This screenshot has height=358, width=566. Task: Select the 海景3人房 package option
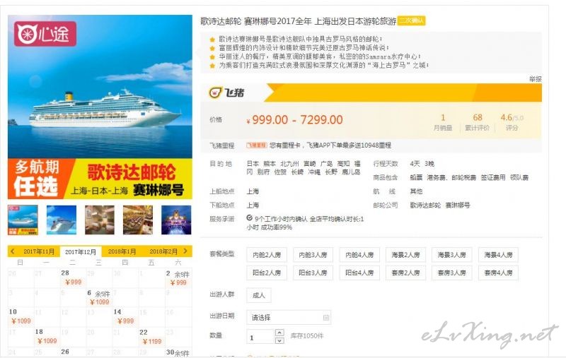pos(451,255)
